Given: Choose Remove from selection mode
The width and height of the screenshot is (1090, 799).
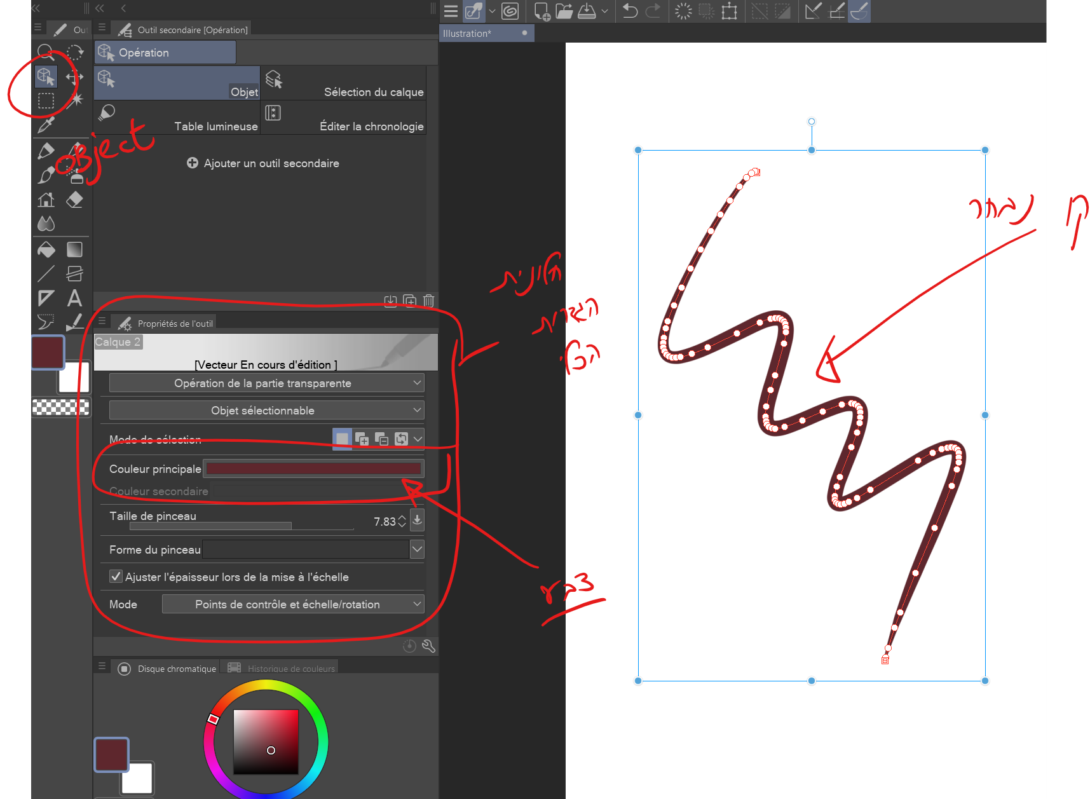Looking at the screenshot, I should (381, 439).
